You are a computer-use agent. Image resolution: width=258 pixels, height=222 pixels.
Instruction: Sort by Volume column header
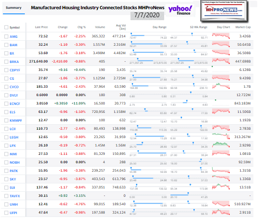pyautogui.click(x=99, y=27)
